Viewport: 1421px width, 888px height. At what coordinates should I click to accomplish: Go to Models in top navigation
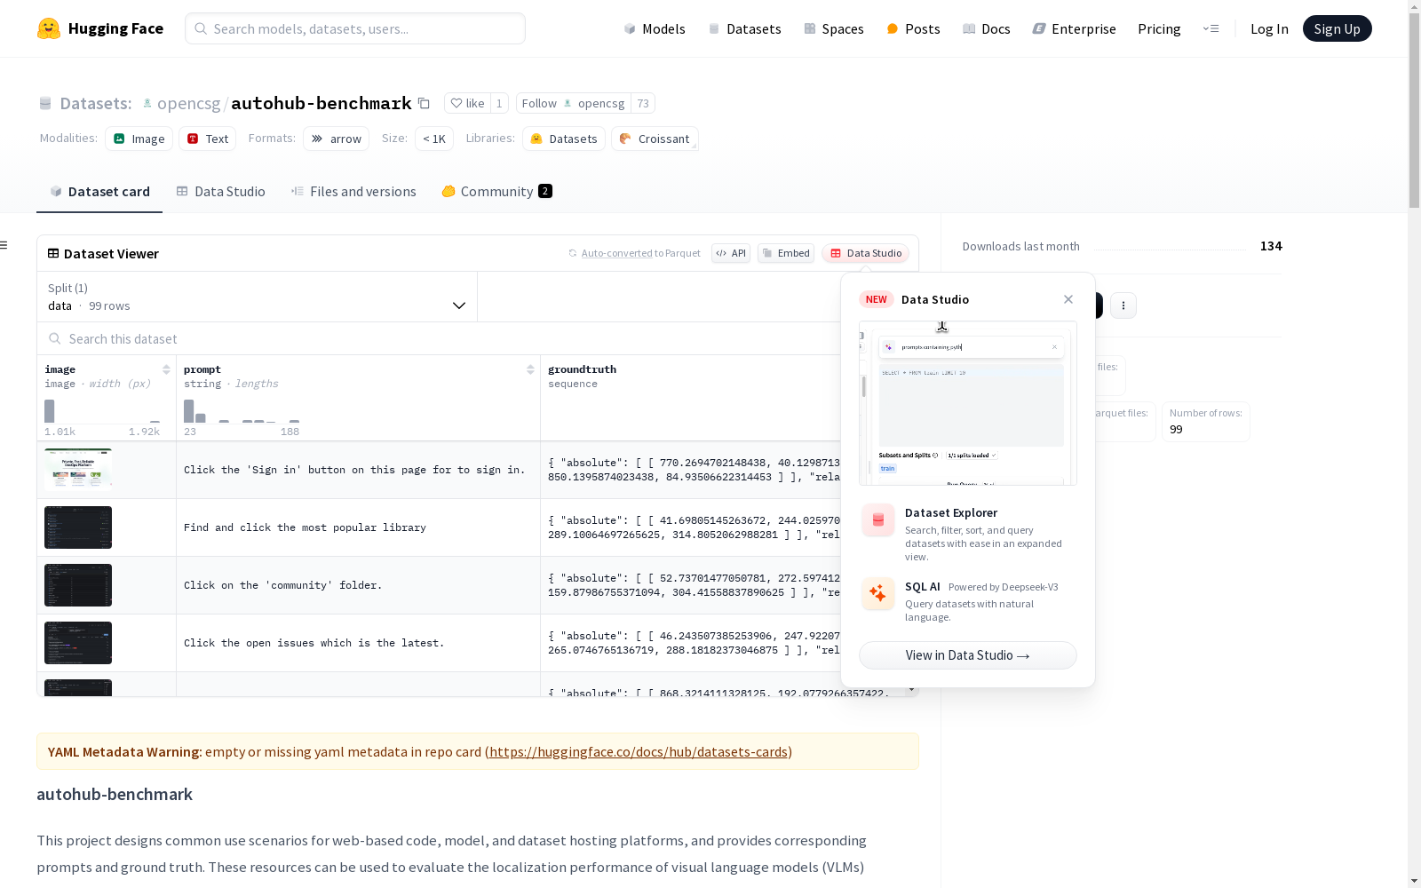[x=655, y=28]
